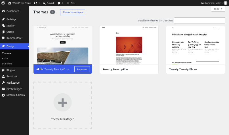Click the solaris user avatar
229x135 pixels.
(226, 3)
